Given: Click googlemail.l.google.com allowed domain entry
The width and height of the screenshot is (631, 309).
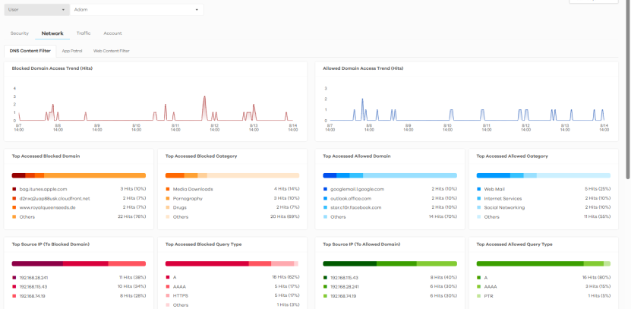Looking at the screenshot, I should [x=357, y=189].
